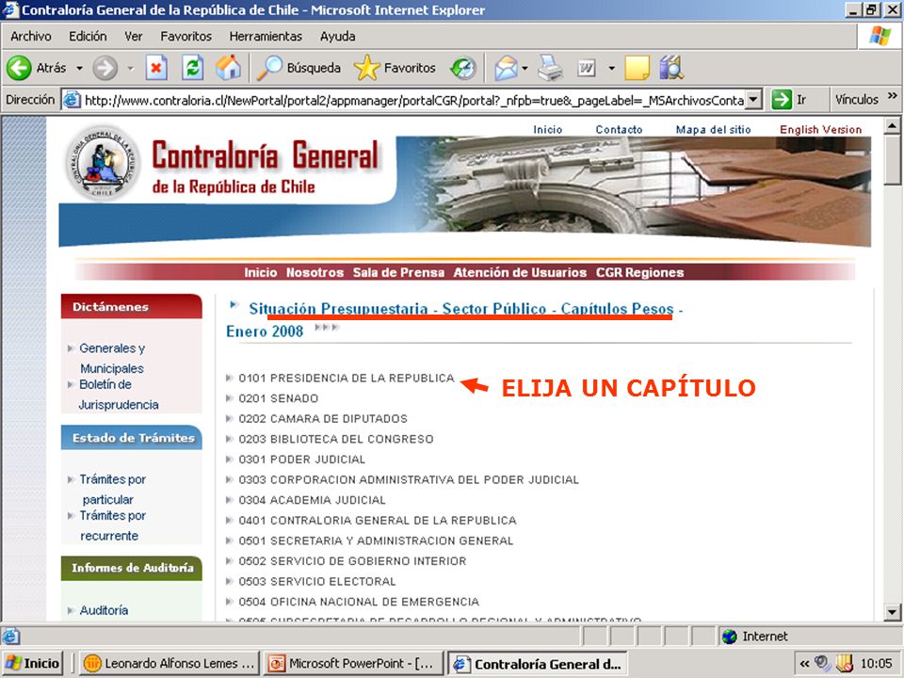The image size is (904, 678).
Task: Open Trámites por particular link
Action: pyautogui.click(x=112, y=489)
